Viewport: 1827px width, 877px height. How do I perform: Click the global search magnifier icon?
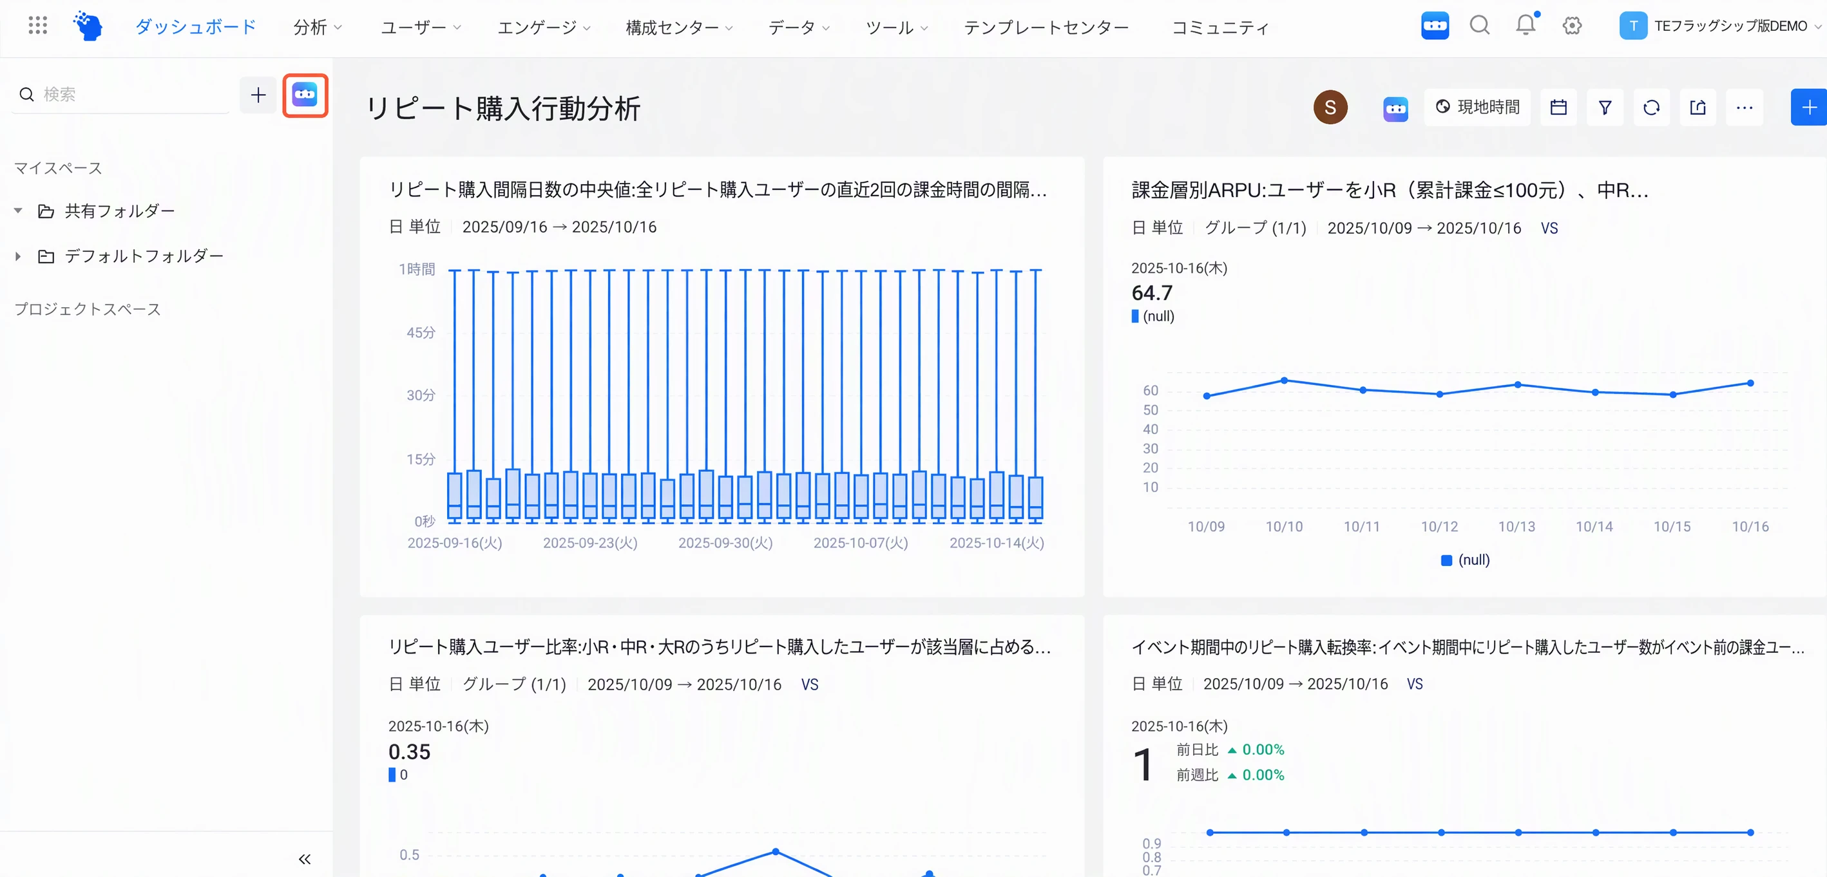pyautogui.click(x=1480, y=26)
